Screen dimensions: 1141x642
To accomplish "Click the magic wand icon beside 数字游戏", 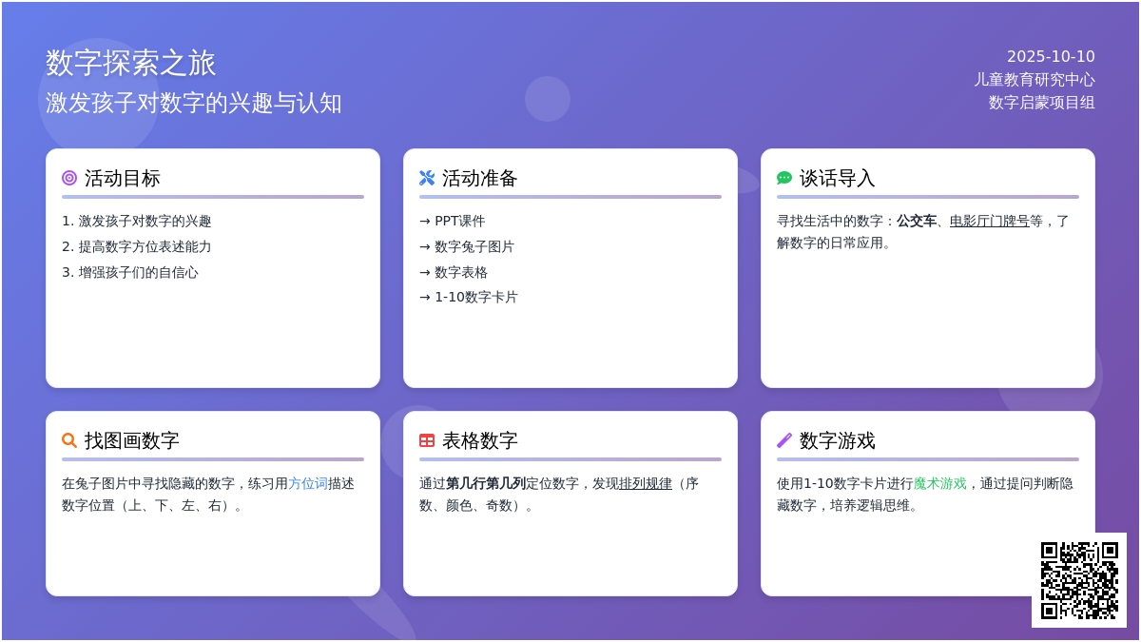I will tap(784, 440).
